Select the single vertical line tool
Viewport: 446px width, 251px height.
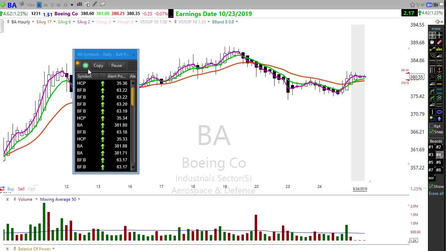coord(432,112)
